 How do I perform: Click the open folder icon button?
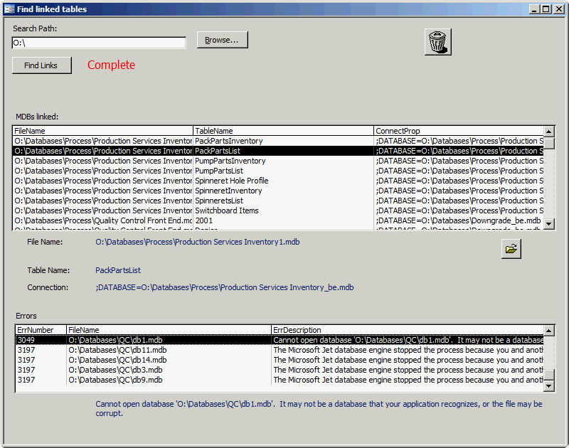[x=511, y=249]
